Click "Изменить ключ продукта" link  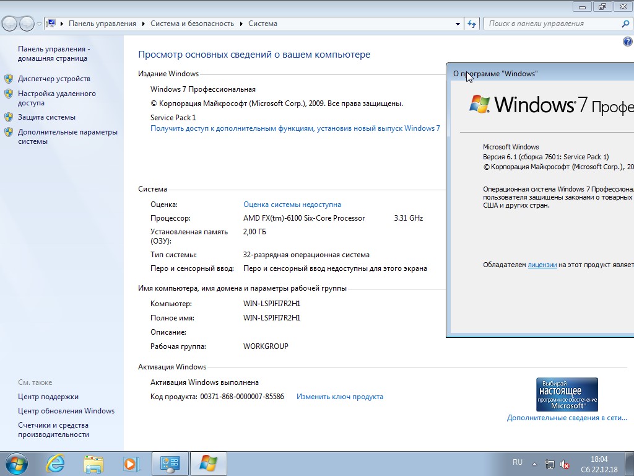pos(339,397)
